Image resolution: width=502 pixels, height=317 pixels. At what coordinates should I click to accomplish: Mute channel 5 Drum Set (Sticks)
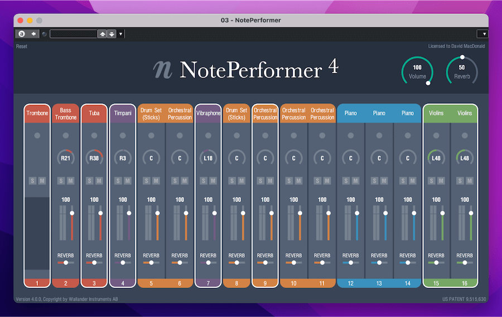tap(156, 181)
